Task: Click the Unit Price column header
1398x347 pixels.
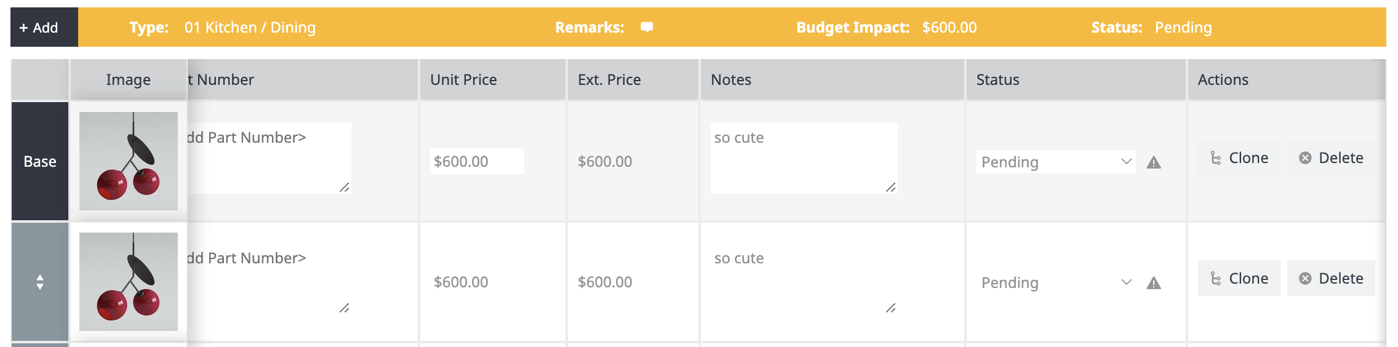Action: click(463, 80)
